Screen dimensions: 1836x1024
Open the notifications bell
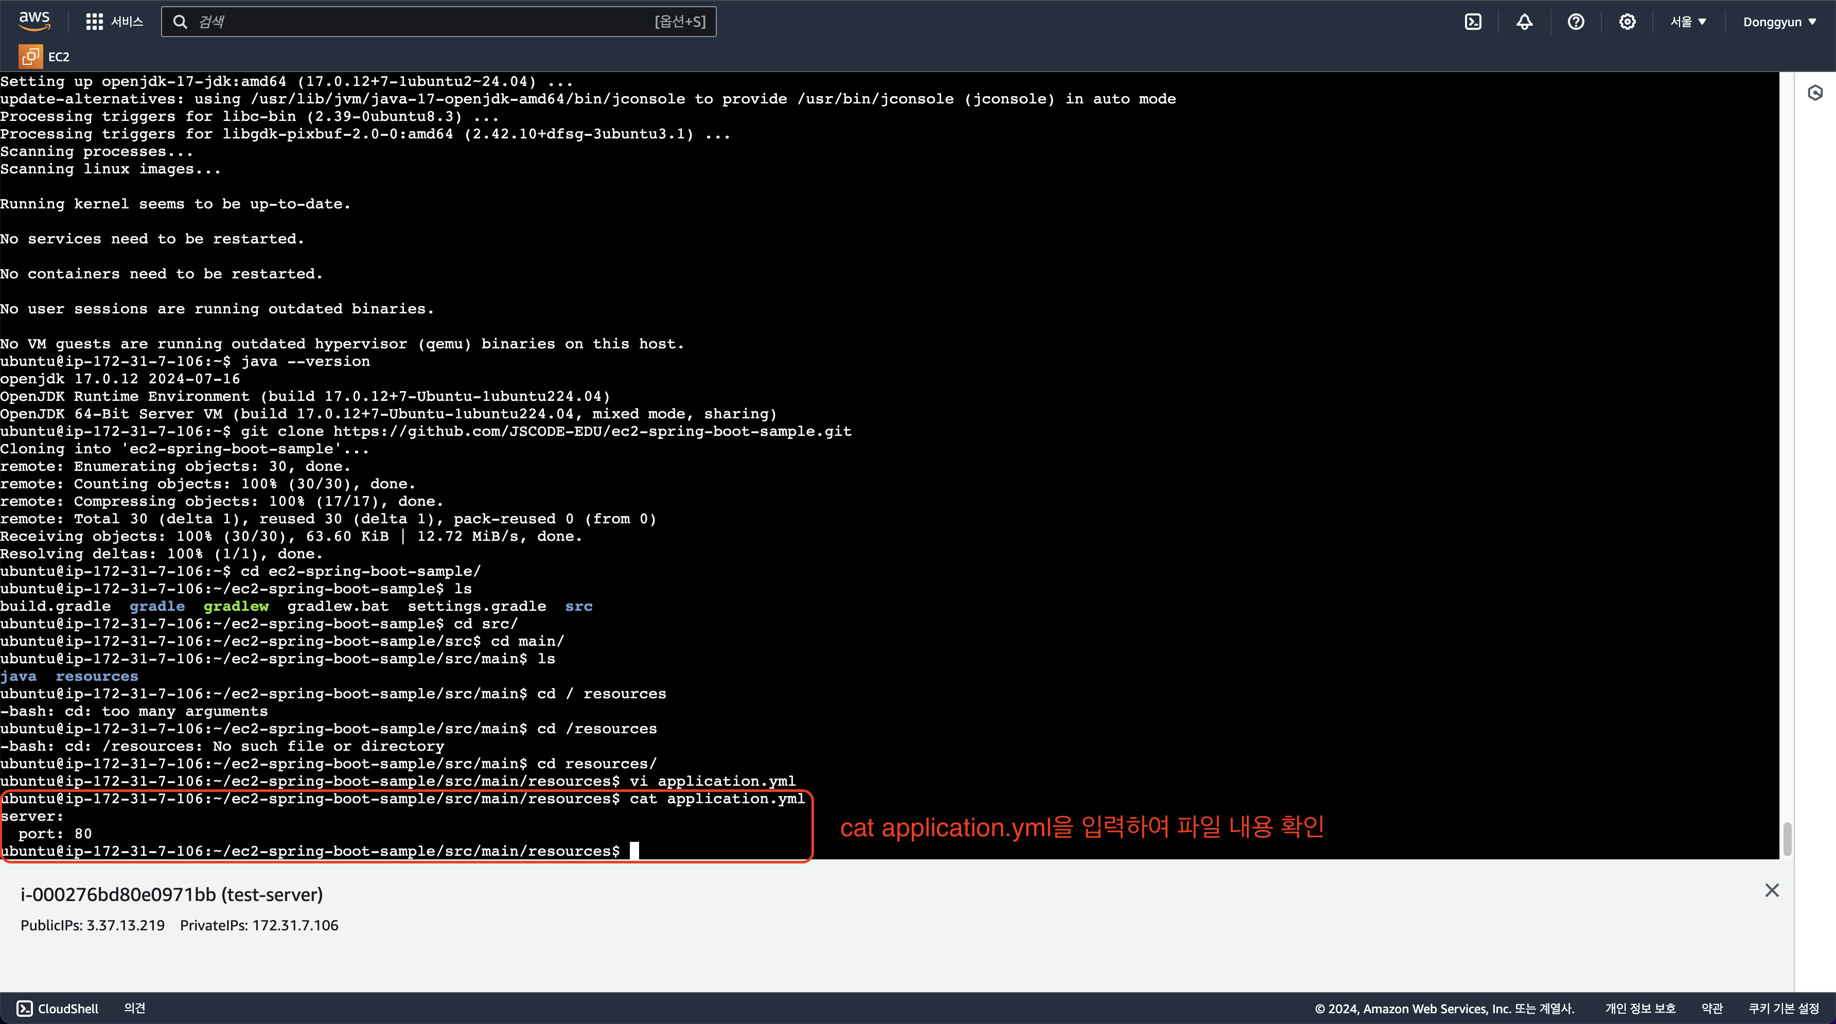[x=1524, y=22]
